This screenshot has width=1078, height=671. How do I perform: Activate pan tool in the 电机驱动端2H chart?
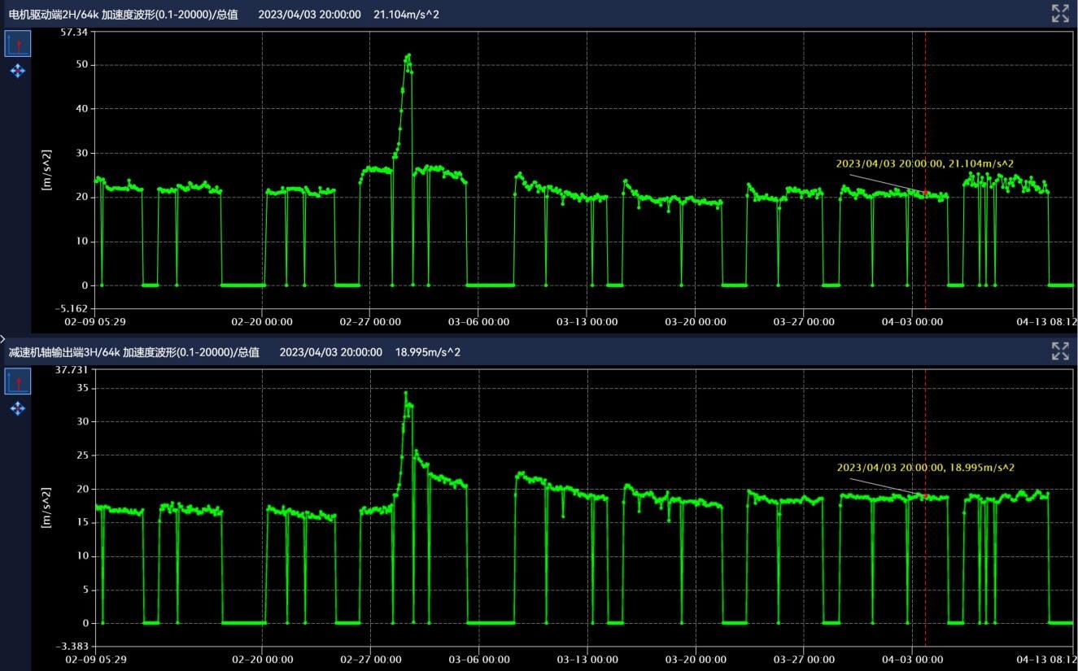point(18,72)
